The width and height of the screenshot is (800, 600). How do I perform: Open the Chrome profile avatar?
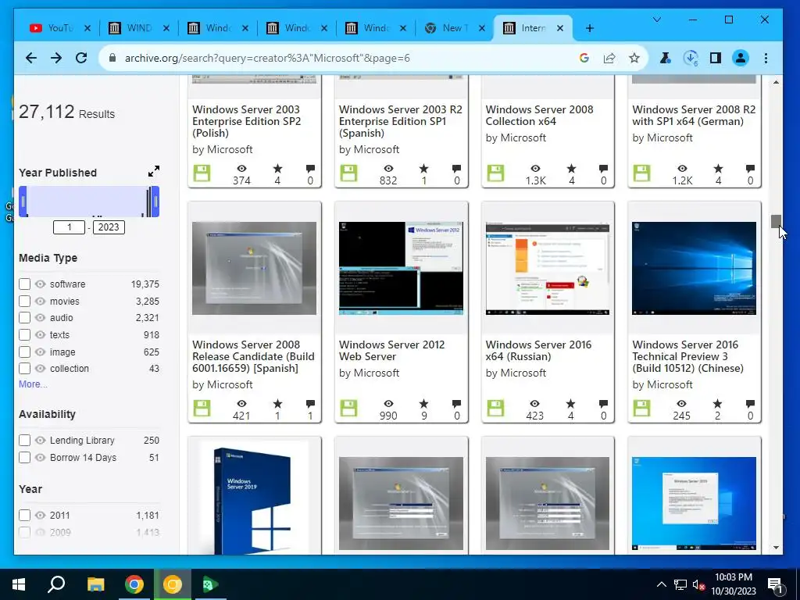(741, 58)
